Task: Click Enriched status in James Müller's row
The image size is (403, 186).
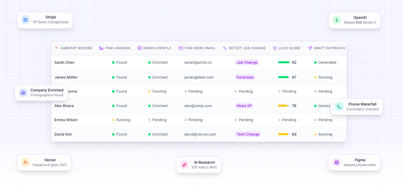Action: click(158, 77)
